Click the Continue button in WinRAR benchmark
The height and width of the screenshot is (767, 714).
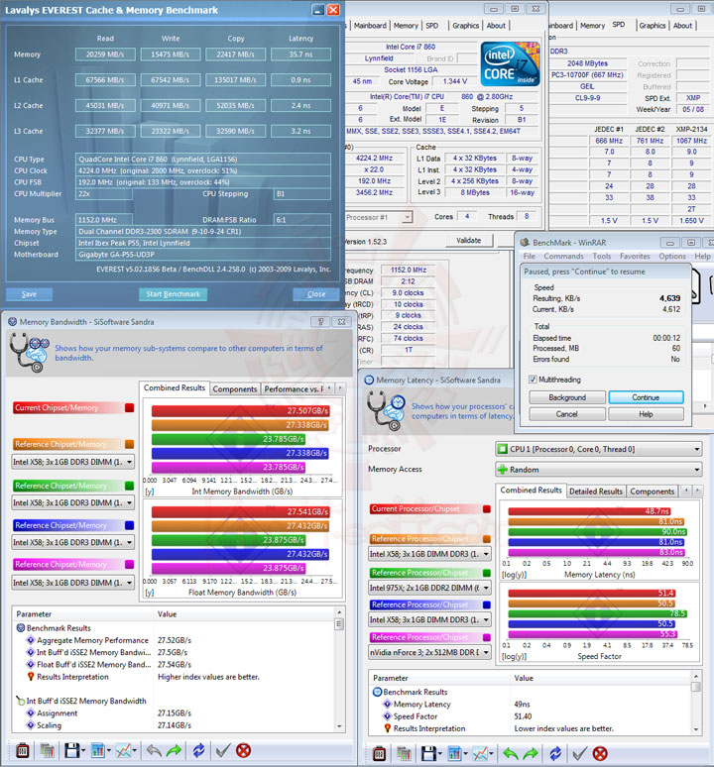coord(646,397)
